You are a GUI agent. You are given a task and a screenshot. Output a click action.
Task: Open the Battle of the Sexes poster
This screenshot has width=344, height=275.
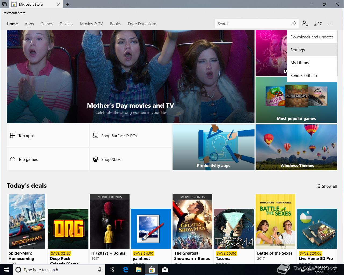(275, 222)
